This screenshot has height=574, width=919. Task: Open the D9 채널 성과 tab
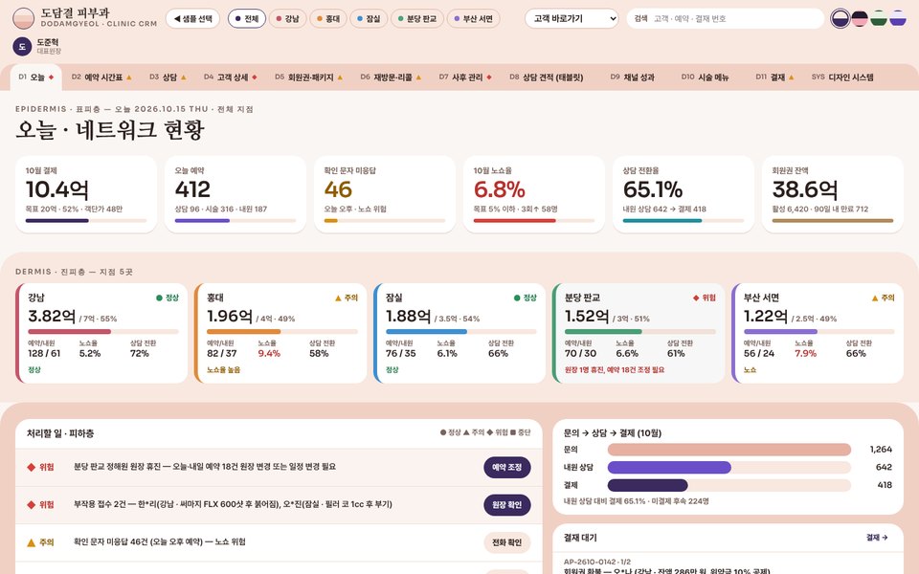pyautogui.click(x=633, y=77)
